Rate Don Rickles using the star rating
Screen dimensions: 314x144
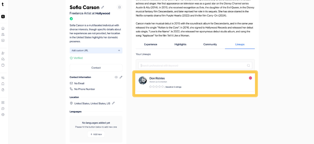tap(156, 87)
